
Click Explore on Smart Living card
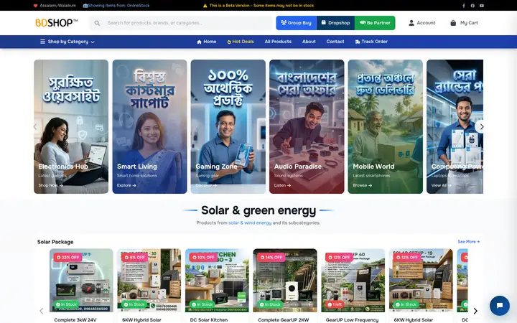pos(126,185)
